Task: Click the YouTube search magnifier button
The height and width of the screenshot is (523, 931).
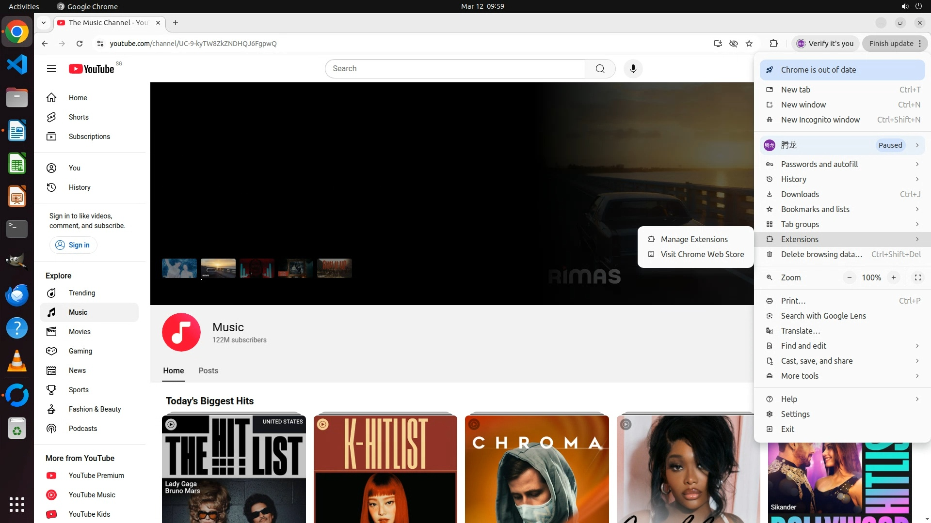Action: pyautogui.click(x=600, y=69)
